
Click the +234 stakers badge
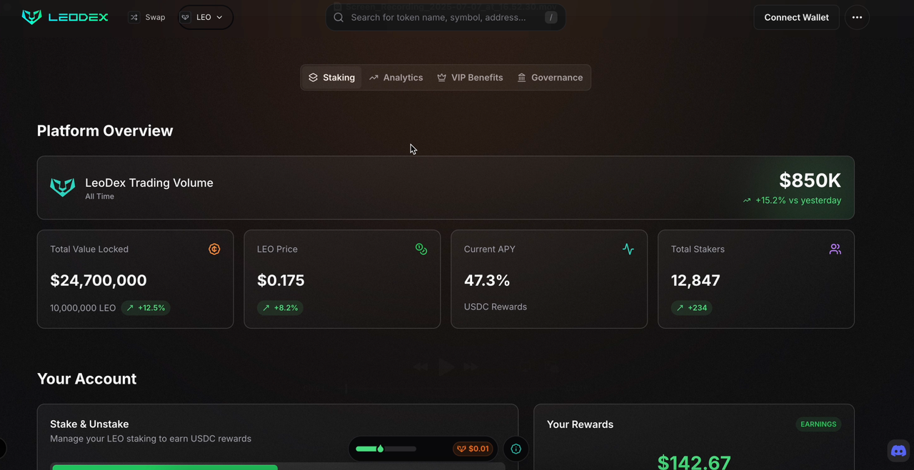pos(692,308)
